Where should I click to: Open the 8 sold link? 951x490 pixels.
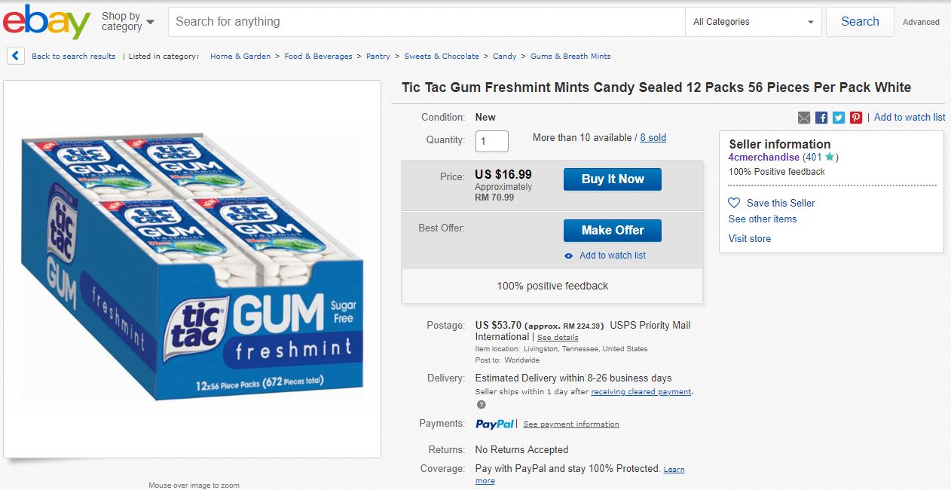653,138
